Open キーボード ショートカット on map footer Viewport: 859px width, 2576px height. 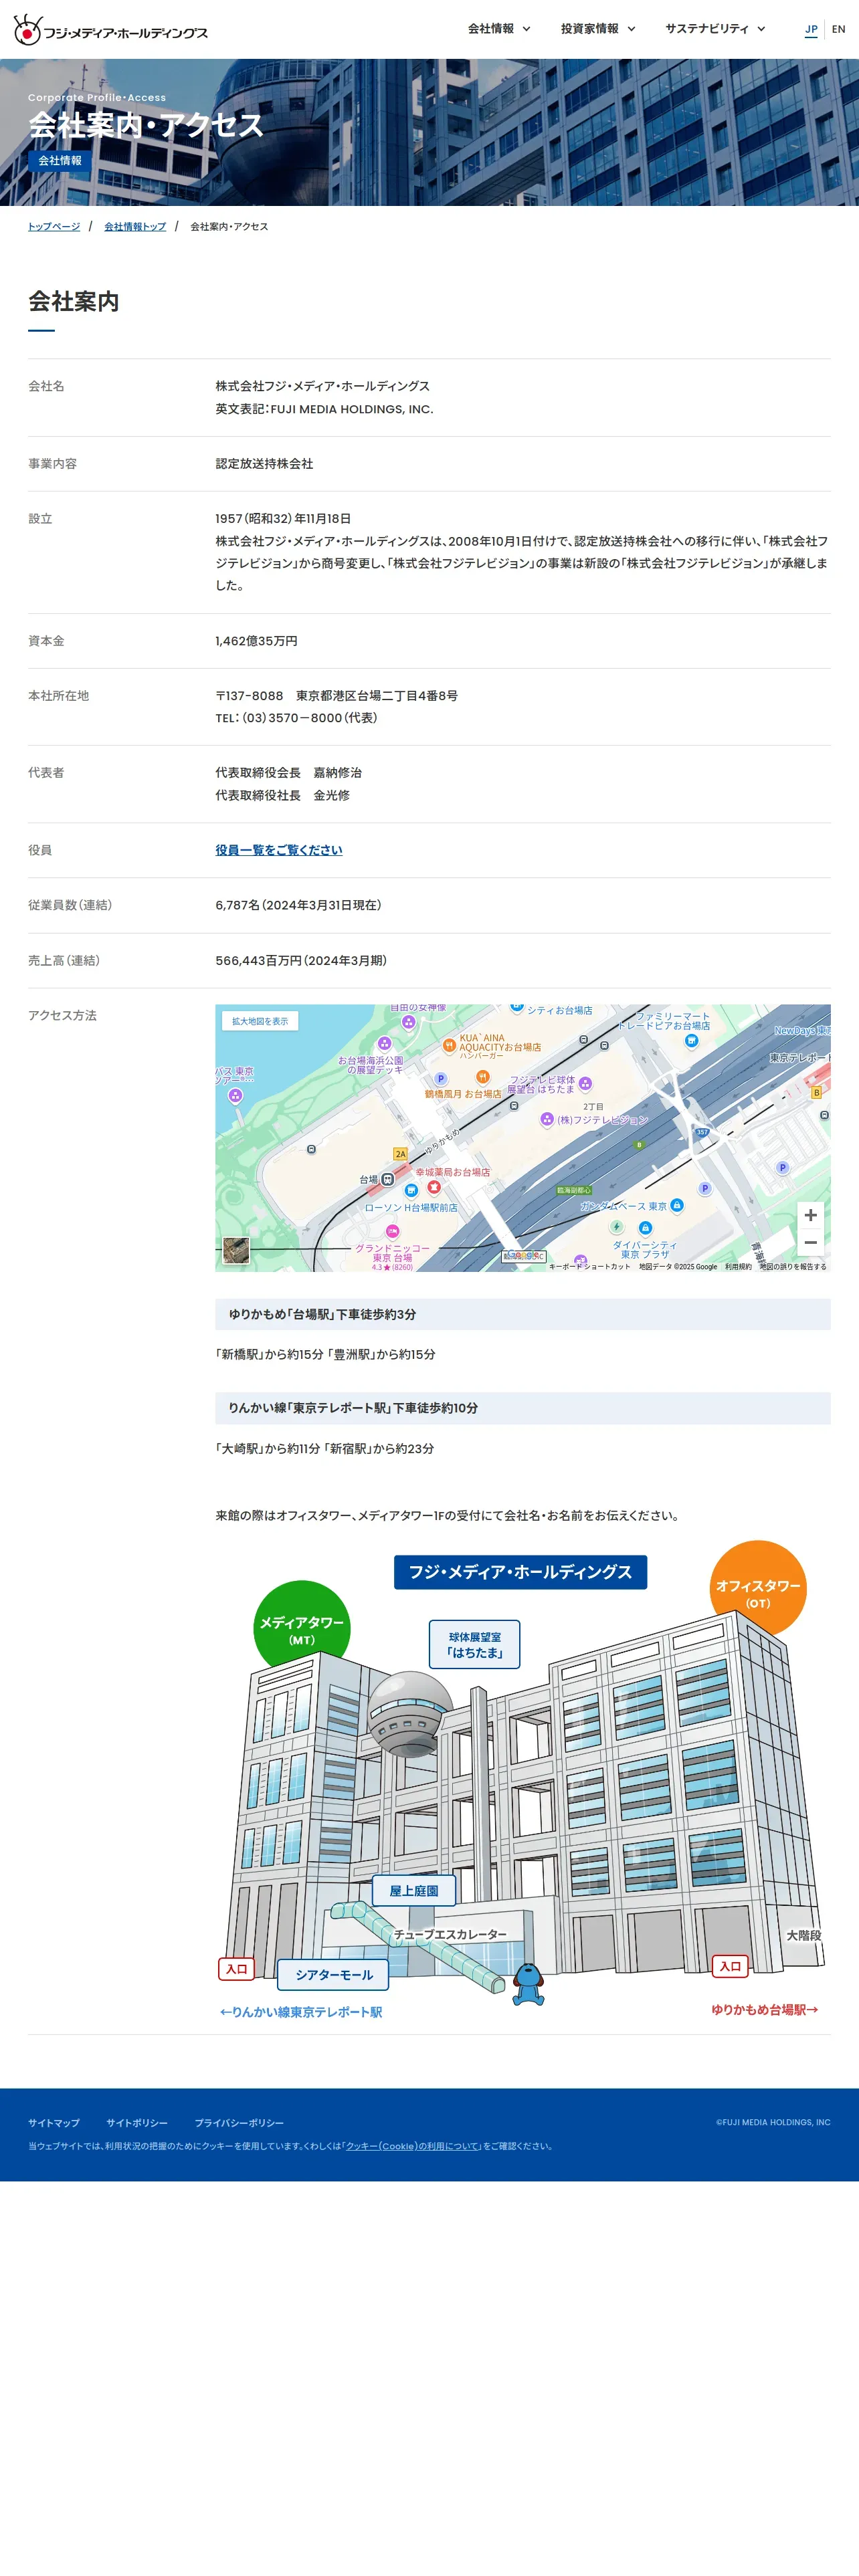point(590,1267)
